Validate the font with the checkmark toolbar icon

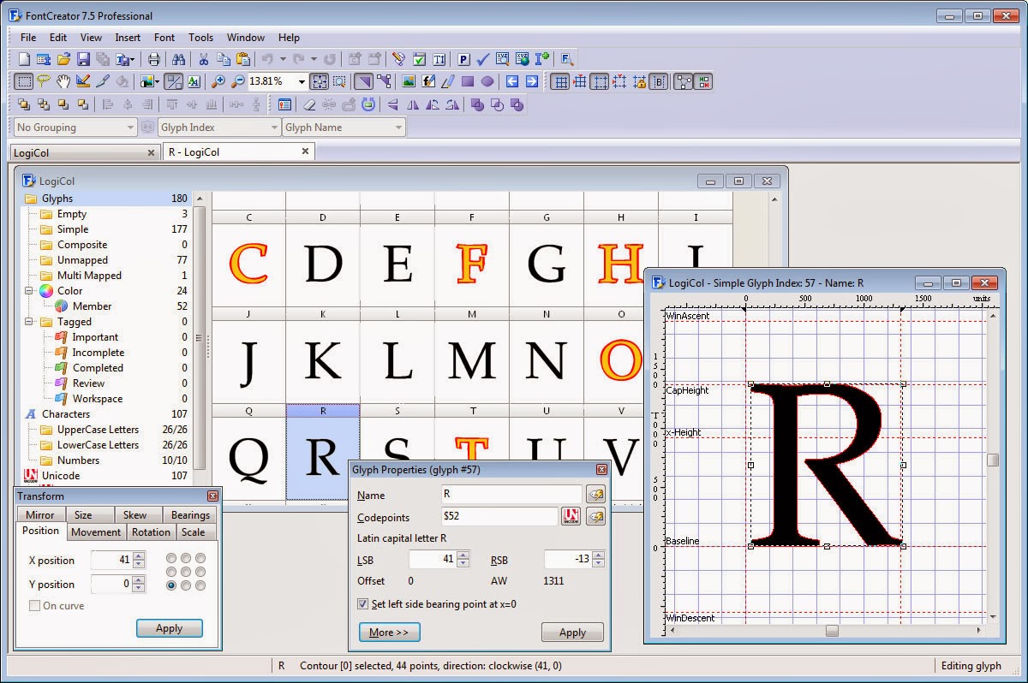pyautogui.click(x=482, y=60)
